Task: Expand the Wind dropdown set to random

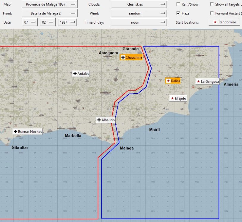Action: pos(139,13)
